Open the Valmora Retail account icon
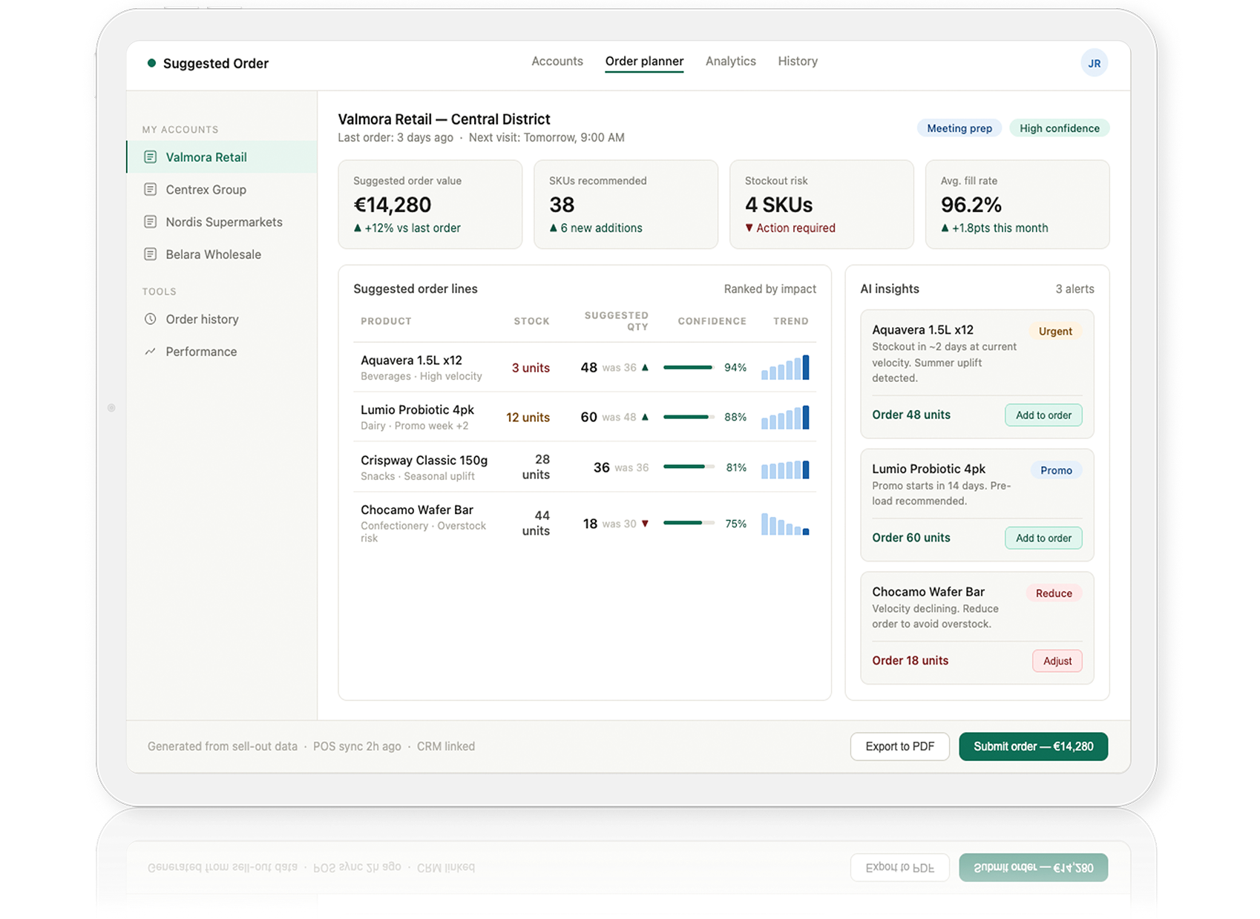Screen dimensions: 1260x919 151,157
